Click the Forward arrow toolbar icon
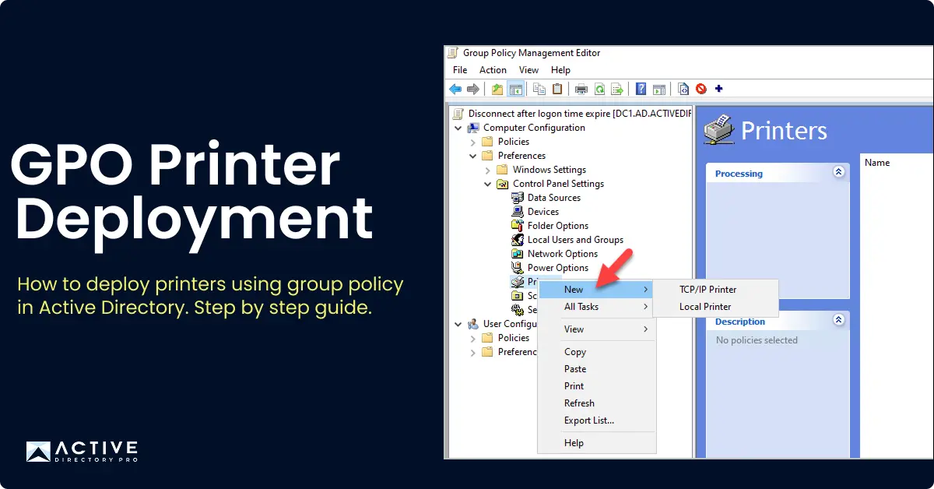The image size is (934, 489). point(472,90)
